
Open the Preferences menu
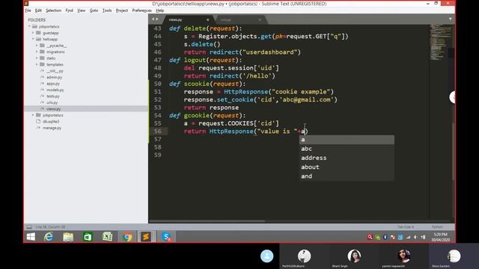coord(141,10)
